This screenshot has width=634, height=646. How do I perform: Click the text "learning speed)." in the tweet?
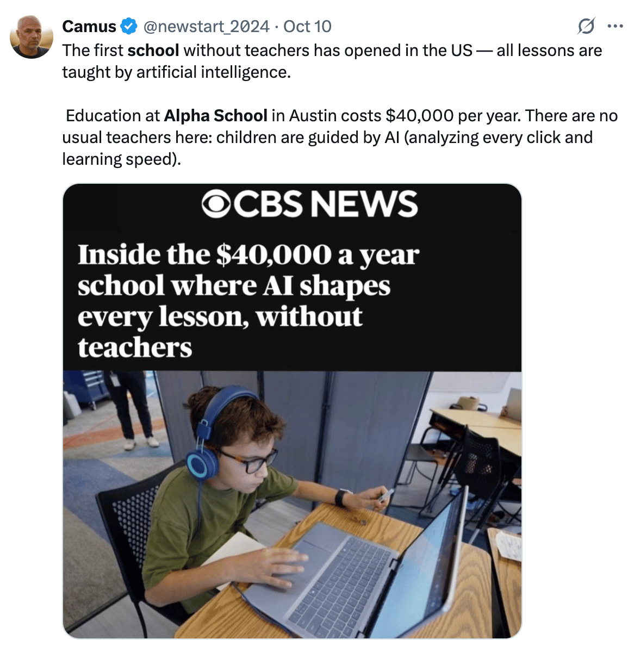(122, 159)
